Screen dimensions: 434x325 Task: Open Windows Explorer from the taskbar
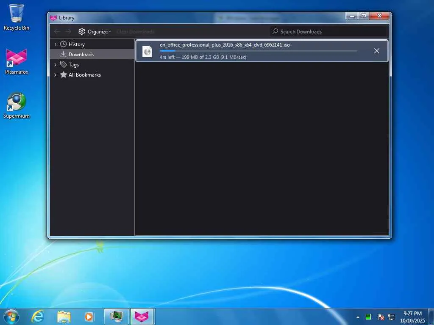[64, 317]
